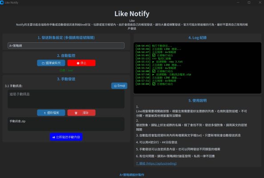Click the green selected-folder status text under 自動監控
Screen dimensions: 264x178
pos(66,70)
